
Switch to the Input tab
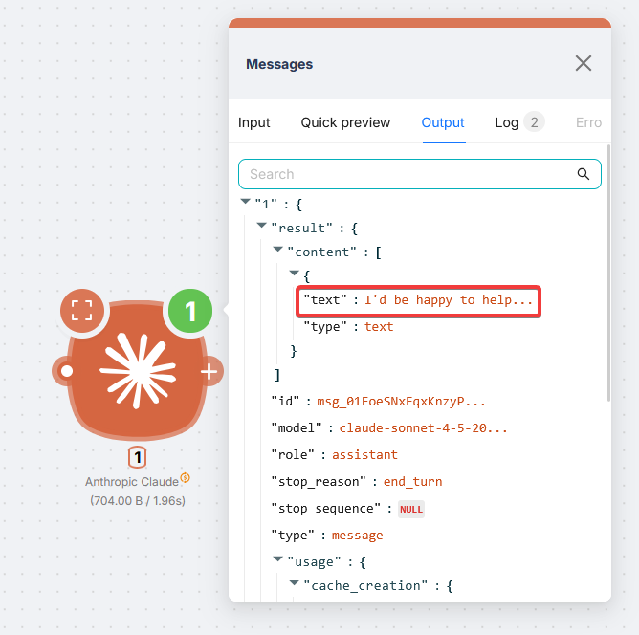coord(254,122)
